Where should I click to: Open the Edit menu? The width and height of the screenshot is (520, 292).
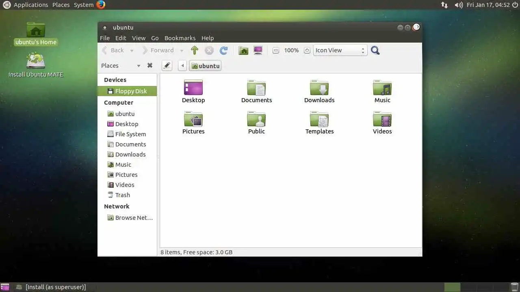pos(121,38)
